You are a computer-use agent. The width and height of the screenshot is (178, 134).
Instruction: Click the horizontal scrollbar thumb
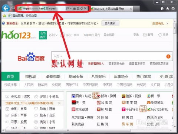(x=68, y=130)
